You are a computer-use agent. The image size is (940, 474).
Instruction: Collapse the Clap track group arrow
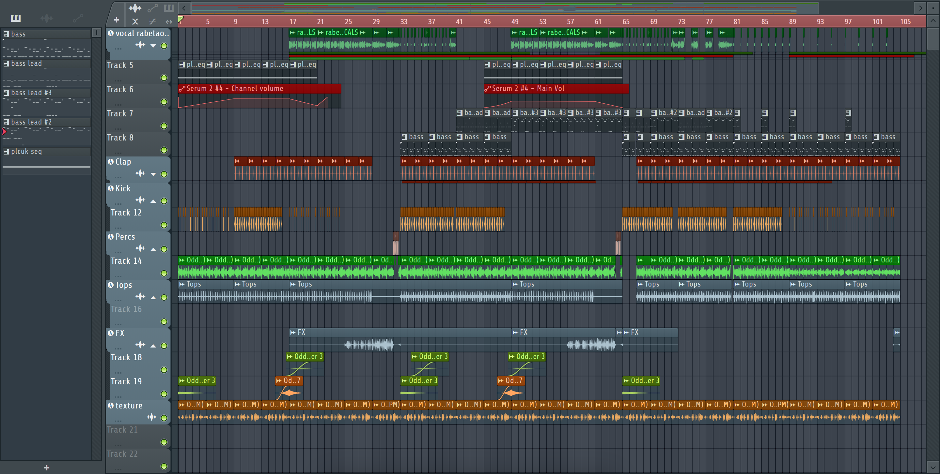(153, 174)
